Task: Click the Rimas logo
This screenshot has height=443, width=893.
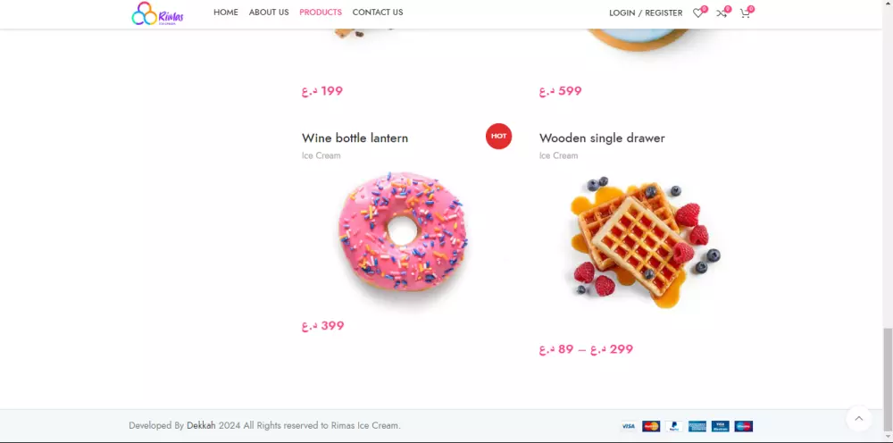Action: click(x=157, y=13)
